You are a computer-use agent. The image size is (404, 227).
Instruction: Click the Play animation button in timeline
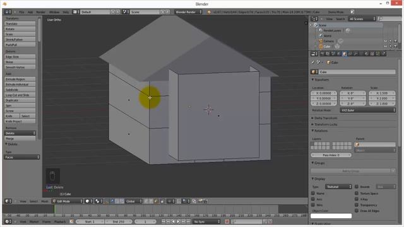pyautogui.click(x=178, y=221)
